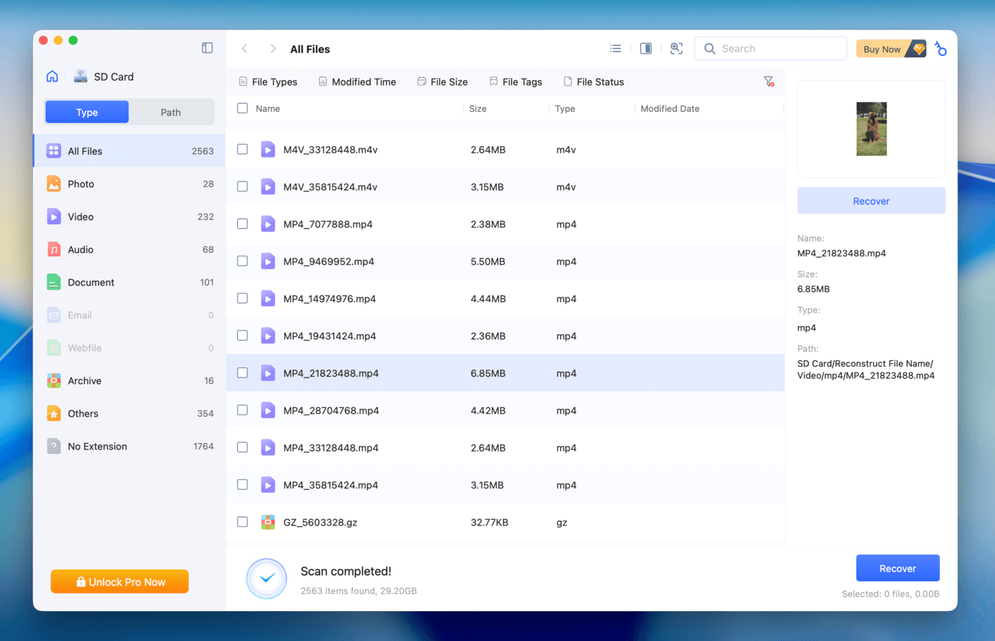Click the clear filter icon
Screen dimensions: 995x641
point(768,81)
